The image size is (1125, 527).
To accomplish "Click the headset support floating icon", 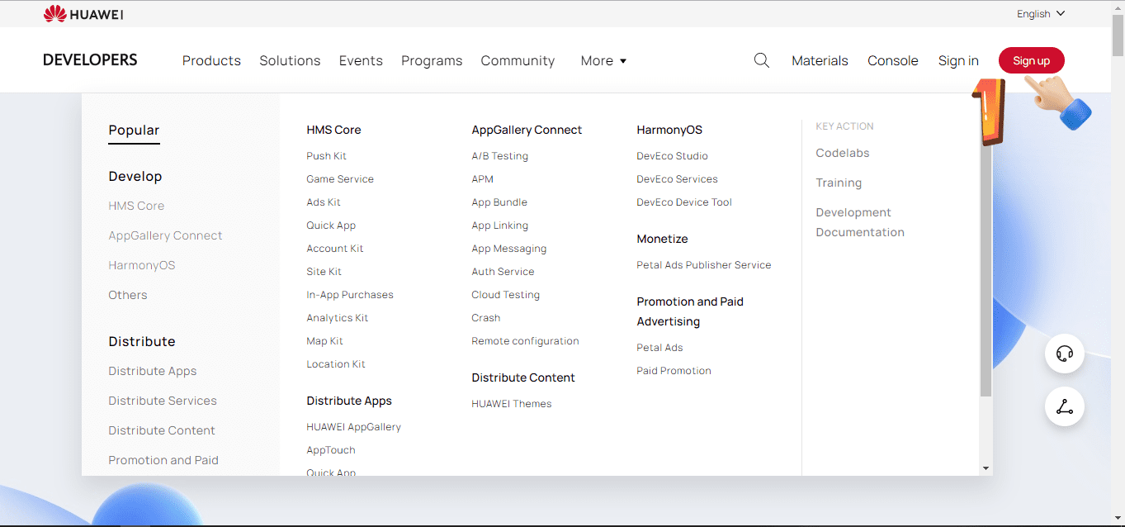I will point(1065,354).
